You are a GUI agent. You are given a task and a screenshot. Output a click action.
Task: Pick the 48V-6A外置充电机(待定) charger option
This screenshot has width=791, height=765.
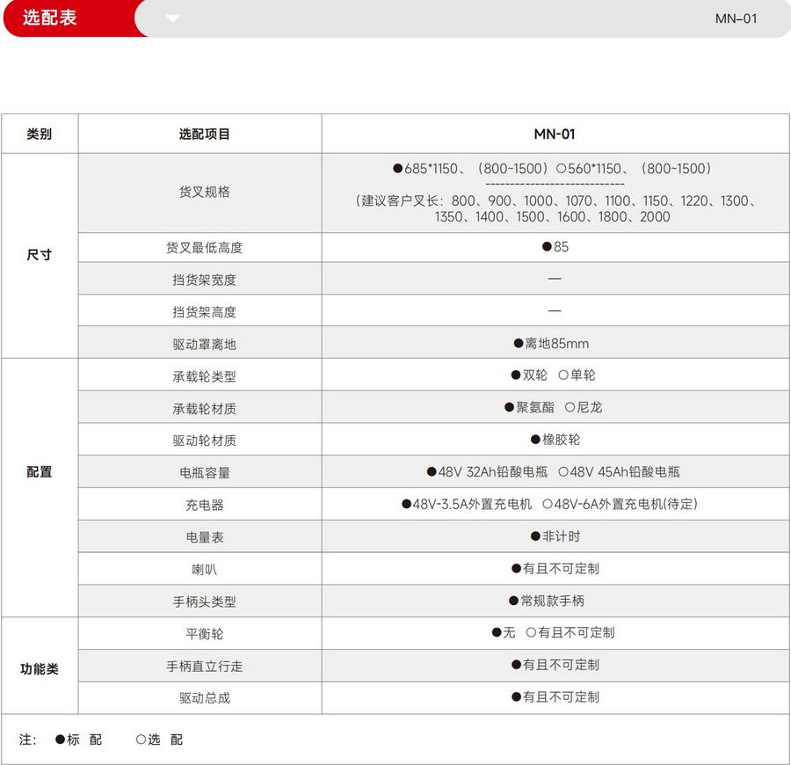pos(620,504)
